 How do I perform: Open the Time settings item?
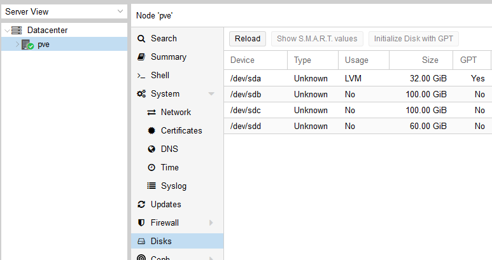click(178, 168)
